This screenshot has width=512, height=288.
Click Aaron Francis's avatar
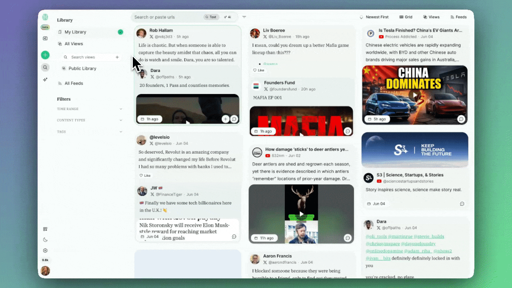[x=255, y=259]
